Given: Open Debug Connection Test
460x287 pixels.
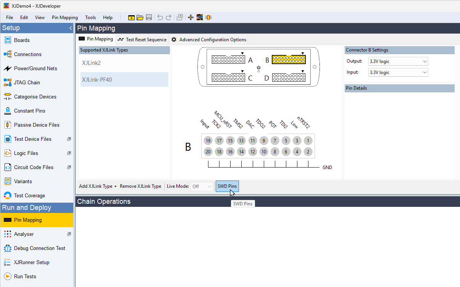Looking at the screenshot, I should point(37,248).
